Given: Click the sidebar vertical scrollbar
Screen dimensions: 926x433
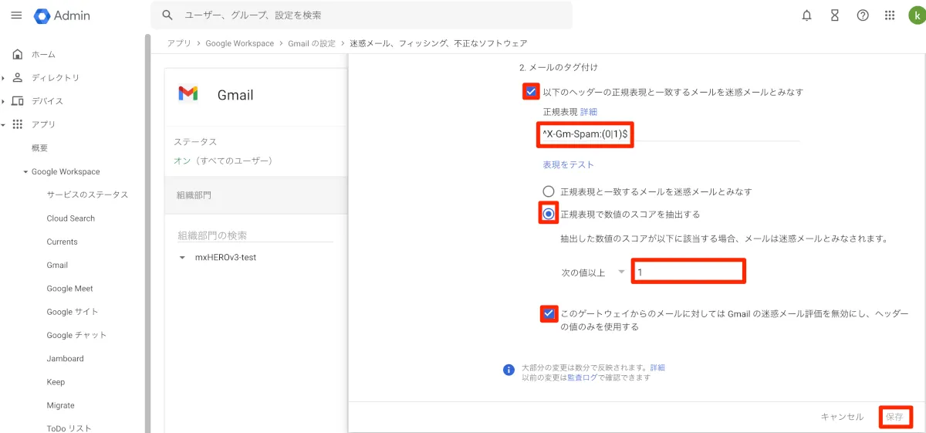Looking at the screenshot, I should pos(147,232).
